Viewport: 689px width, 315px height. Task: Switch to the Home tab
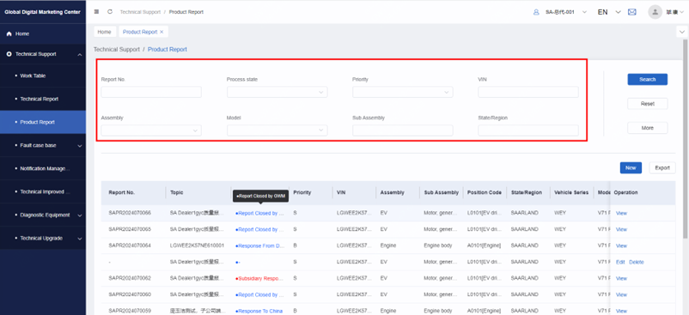click(105, 32)
